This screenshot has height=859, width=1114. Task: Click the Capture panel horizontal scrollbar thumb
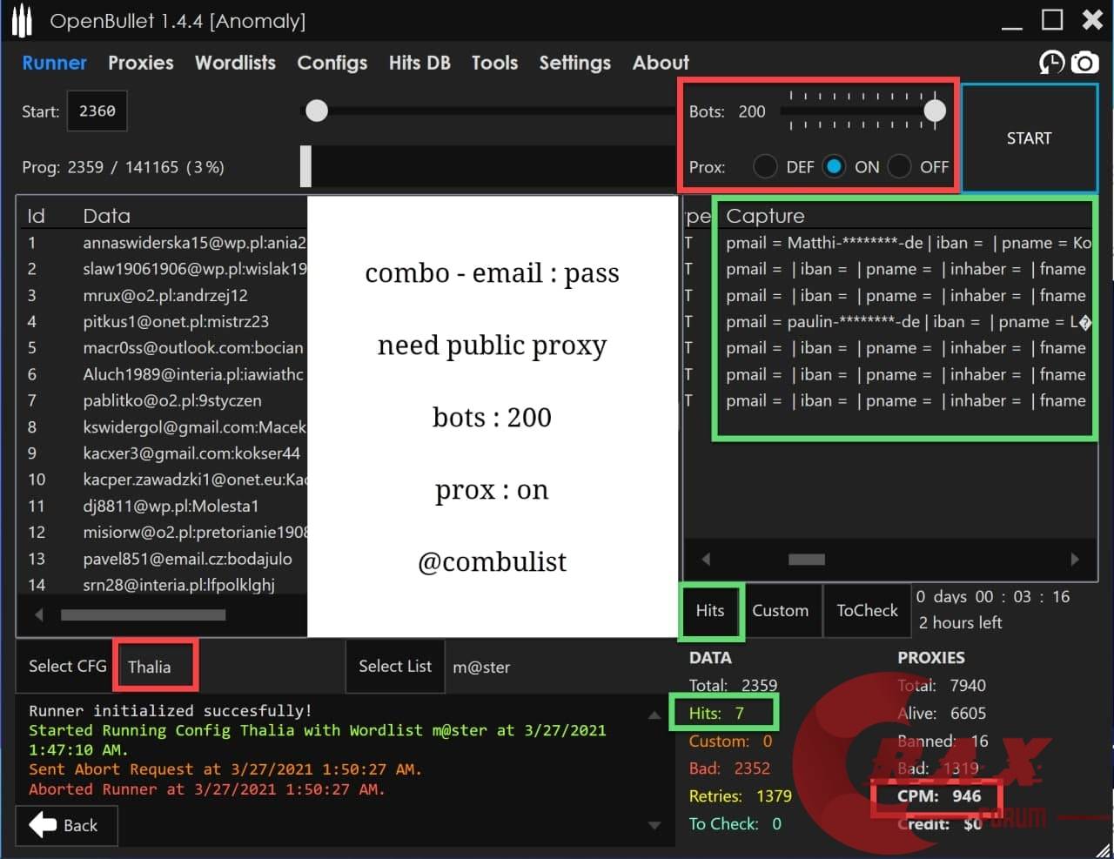807,559
